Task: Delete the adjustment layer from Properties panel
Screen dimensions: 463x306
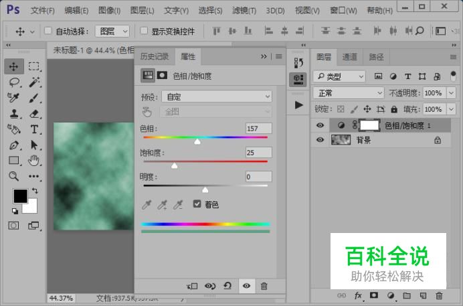Action: click(x=264, y=286)
